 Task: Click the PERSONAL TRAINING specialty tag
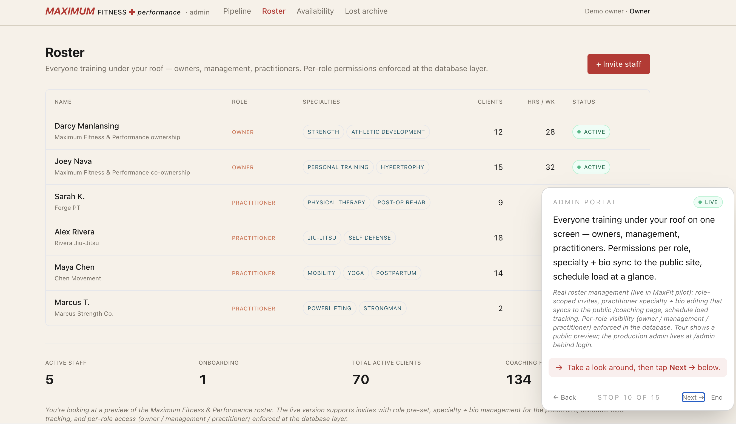pyautogui.click(x=338, y=167)
